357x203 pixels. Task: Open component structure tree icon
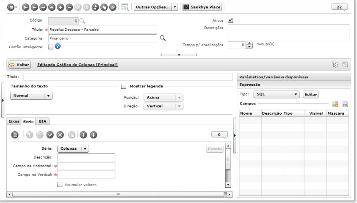(x=335, y=65)
